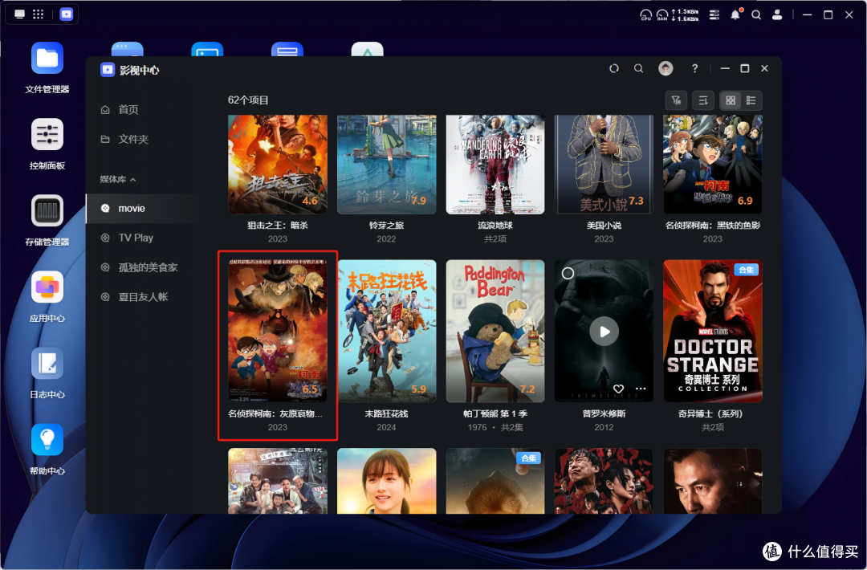The width and height of the screenshot is (867, 570).
Task: Switch to list view
Action: pos(751,100)
